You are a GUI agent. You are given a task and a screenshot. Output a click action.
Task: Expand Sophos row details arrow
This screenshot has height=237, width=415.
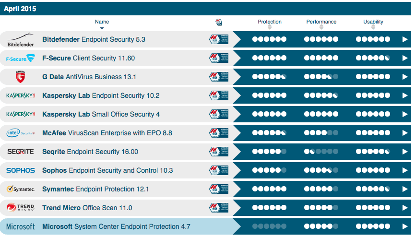(404, 170)
